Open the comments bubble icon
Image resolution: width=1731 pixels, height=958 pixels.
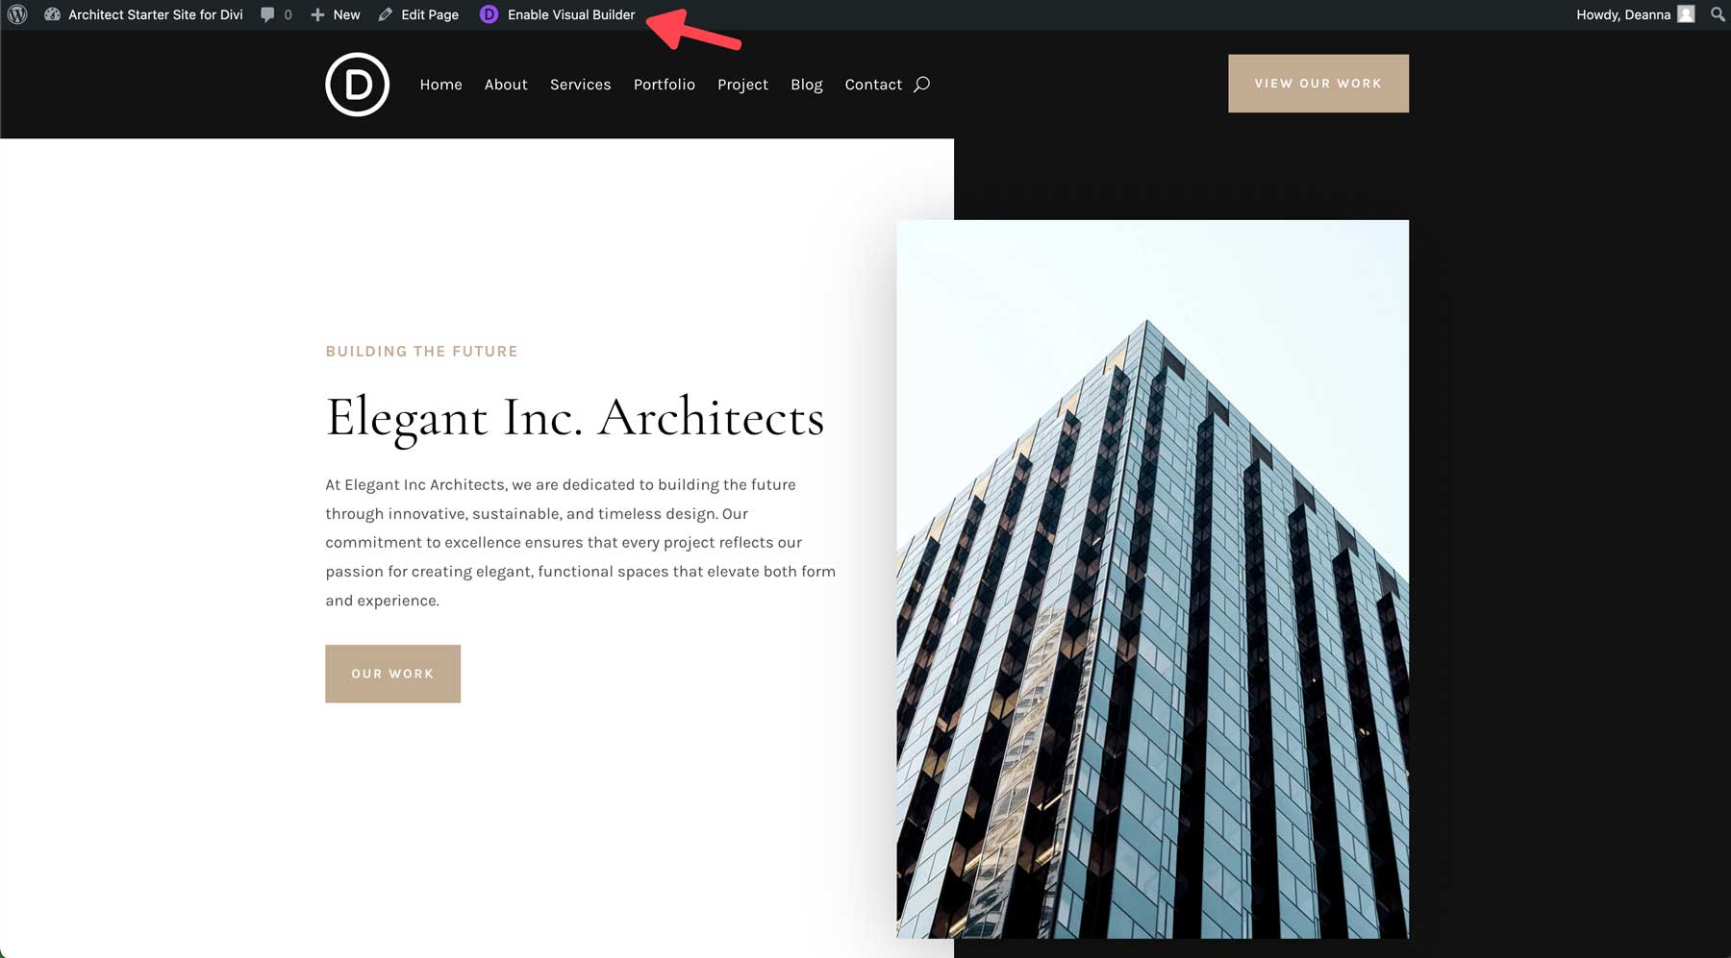coord(266,14)
